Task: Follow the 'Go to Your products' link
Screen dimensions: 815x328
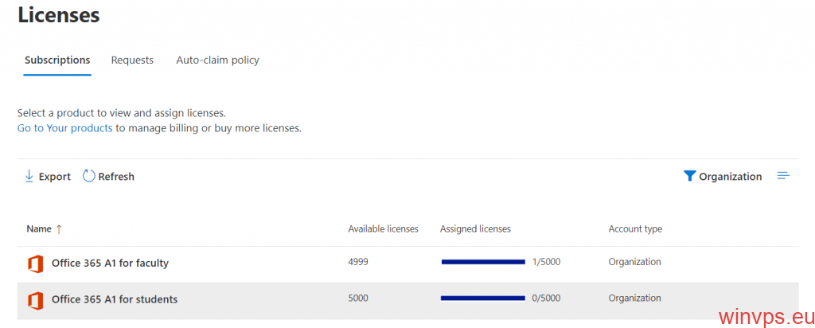Action: click(x=65, y=127)
